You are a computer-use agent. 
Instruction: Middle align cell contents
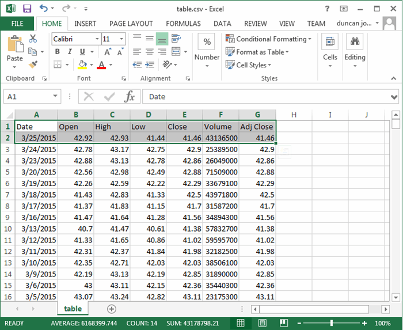coord(150,39)
